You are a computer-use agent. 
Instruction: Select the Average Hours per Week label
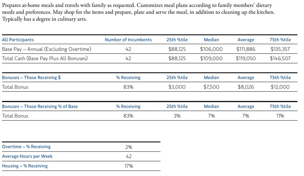click(27, 156)
